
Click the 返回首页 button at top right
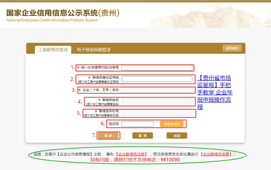pyautogui.click(x=232, y=48)
